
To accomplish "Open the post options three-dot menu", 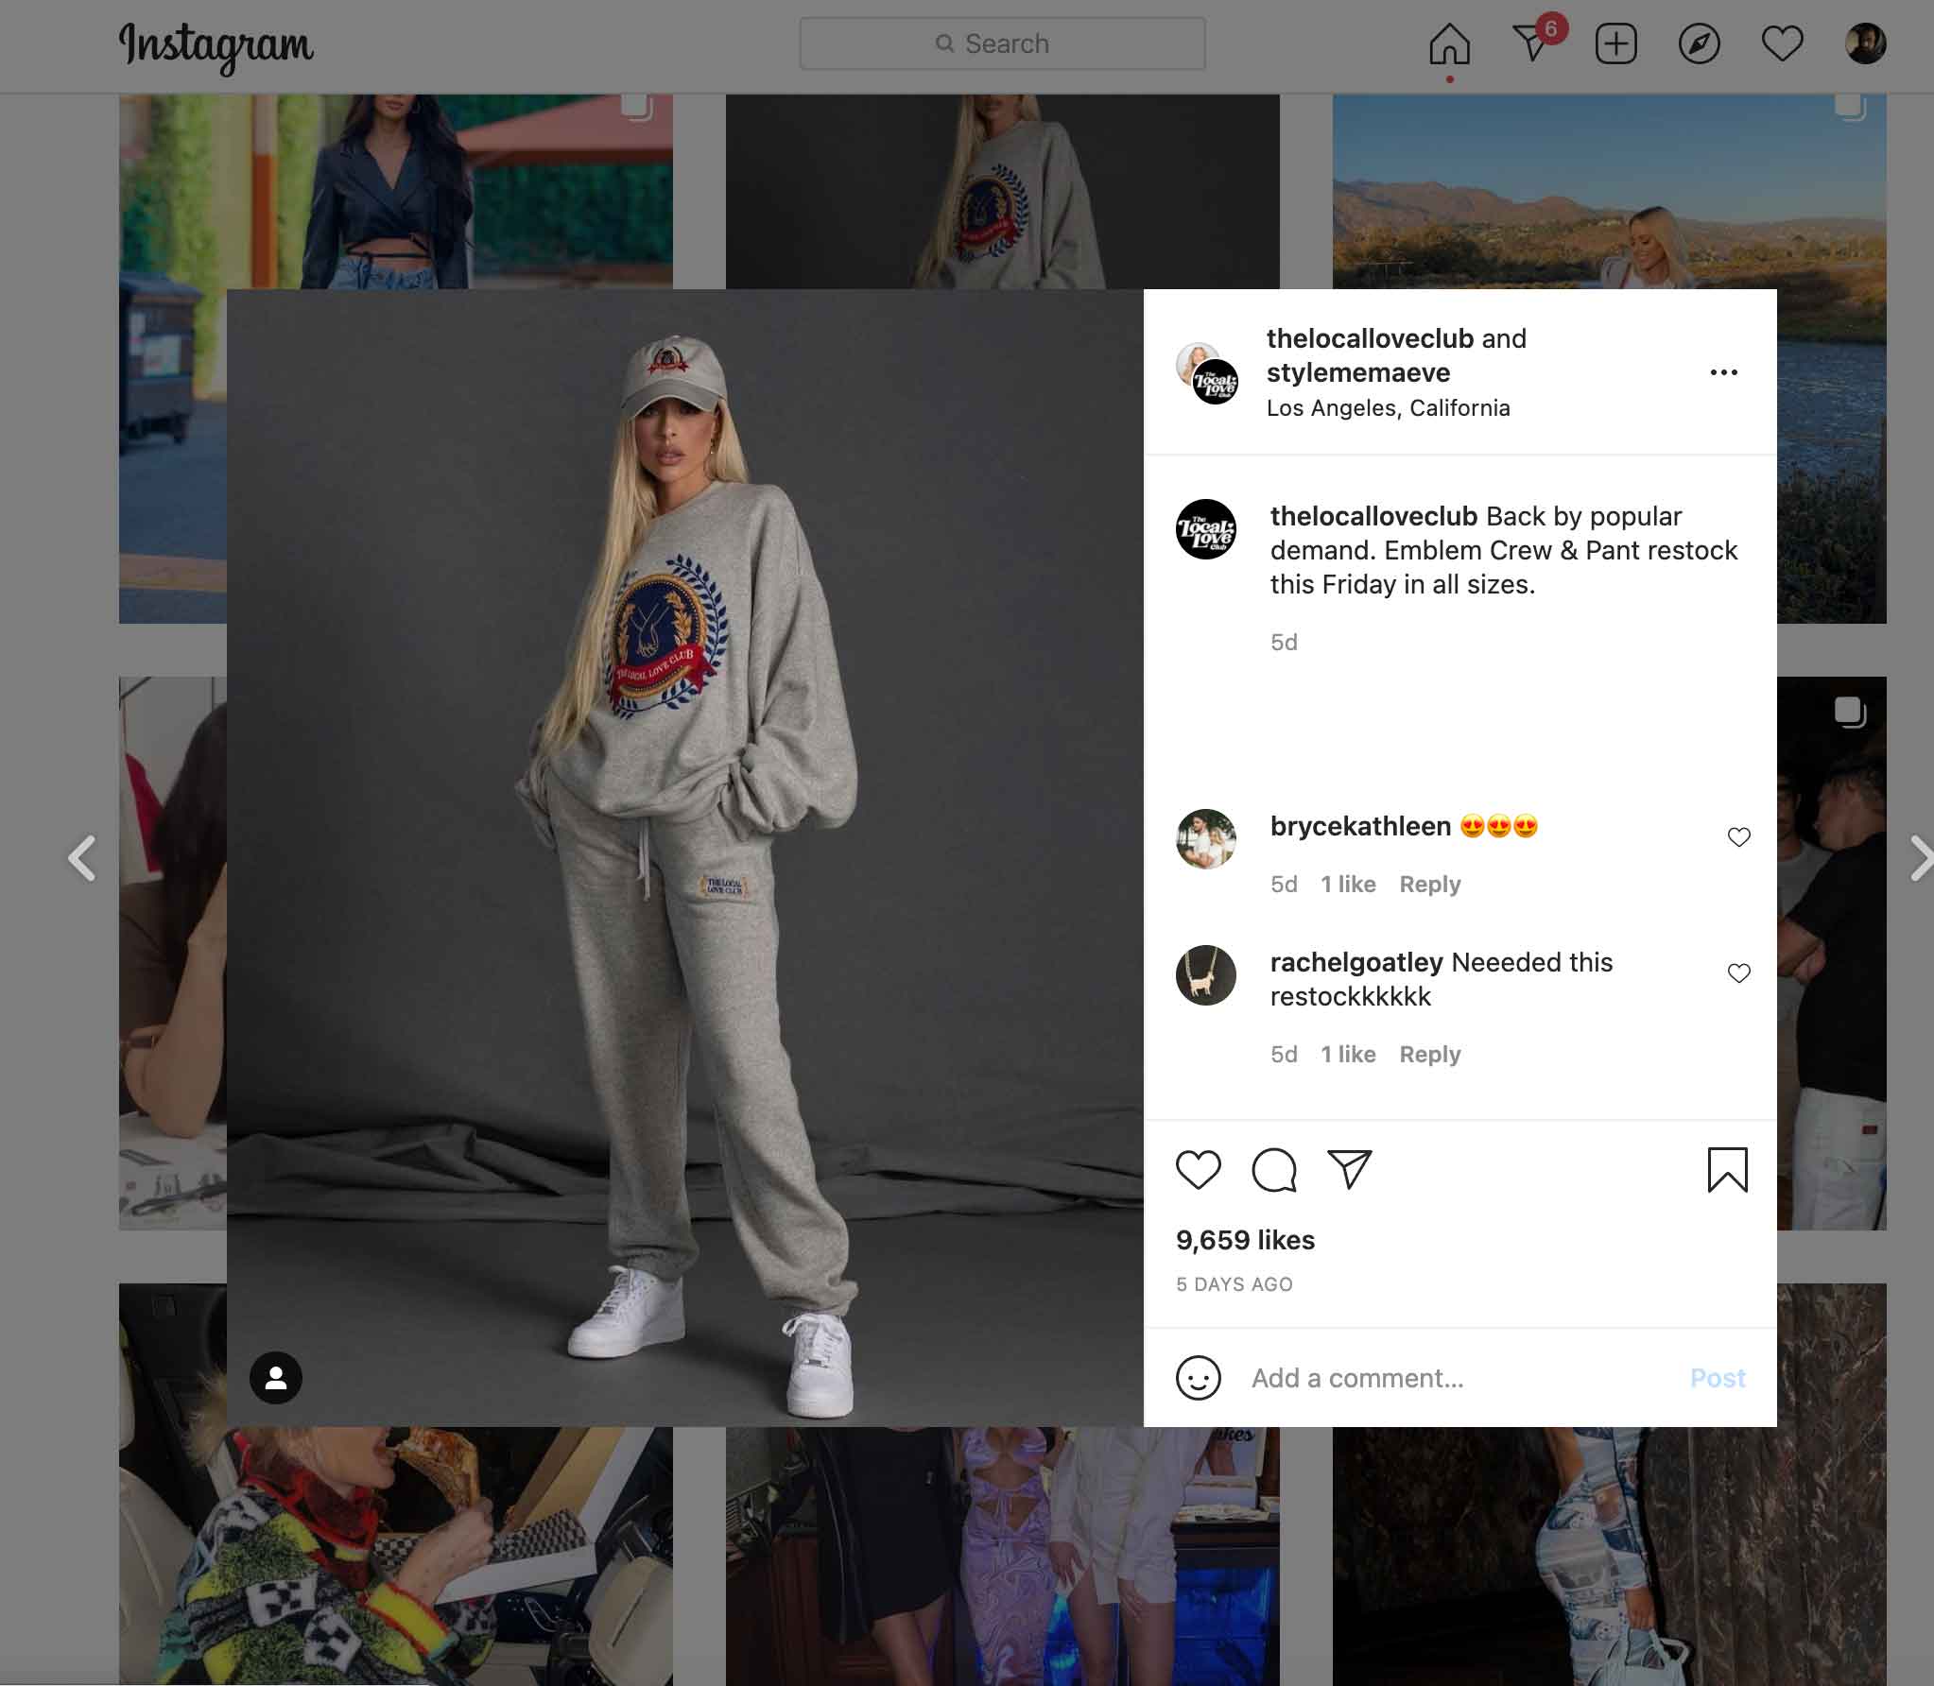I will (x=1723, y=372).
